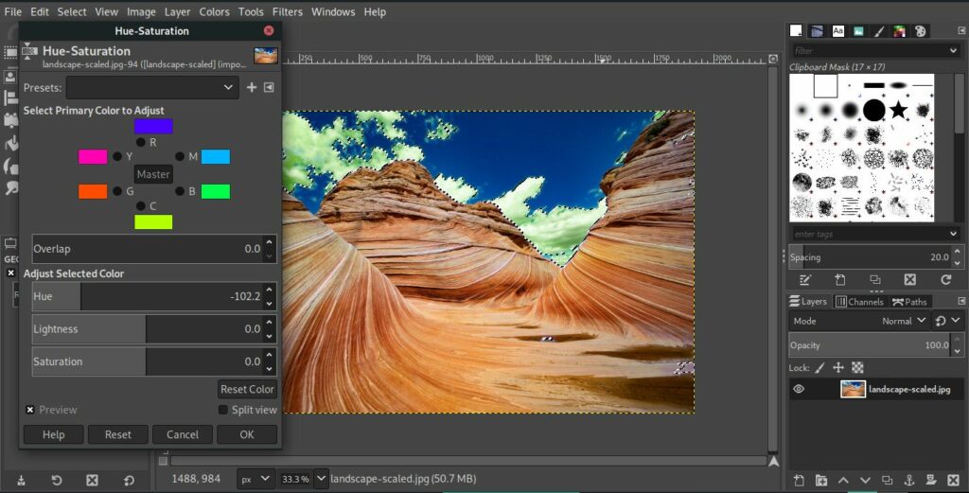The width and height of the screenshot is (969, 493).
Task: Open the Filters menu
Action: 287,12
